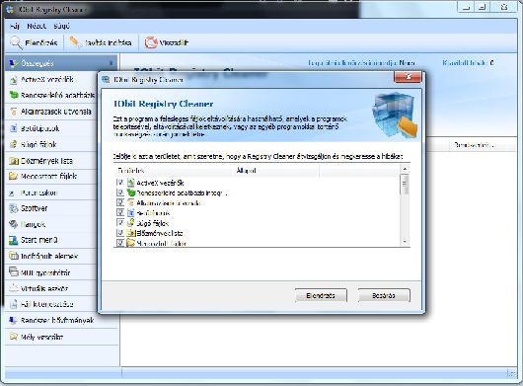Select Hangok icon in sidebar
This screenshot has height=386, width=523.
[x=13, y=224]
